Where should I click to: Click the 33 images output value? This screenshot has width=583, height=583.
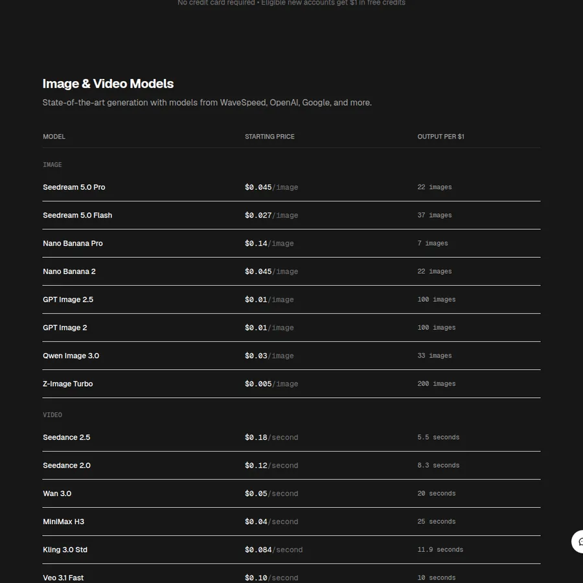tap(435, 356)
